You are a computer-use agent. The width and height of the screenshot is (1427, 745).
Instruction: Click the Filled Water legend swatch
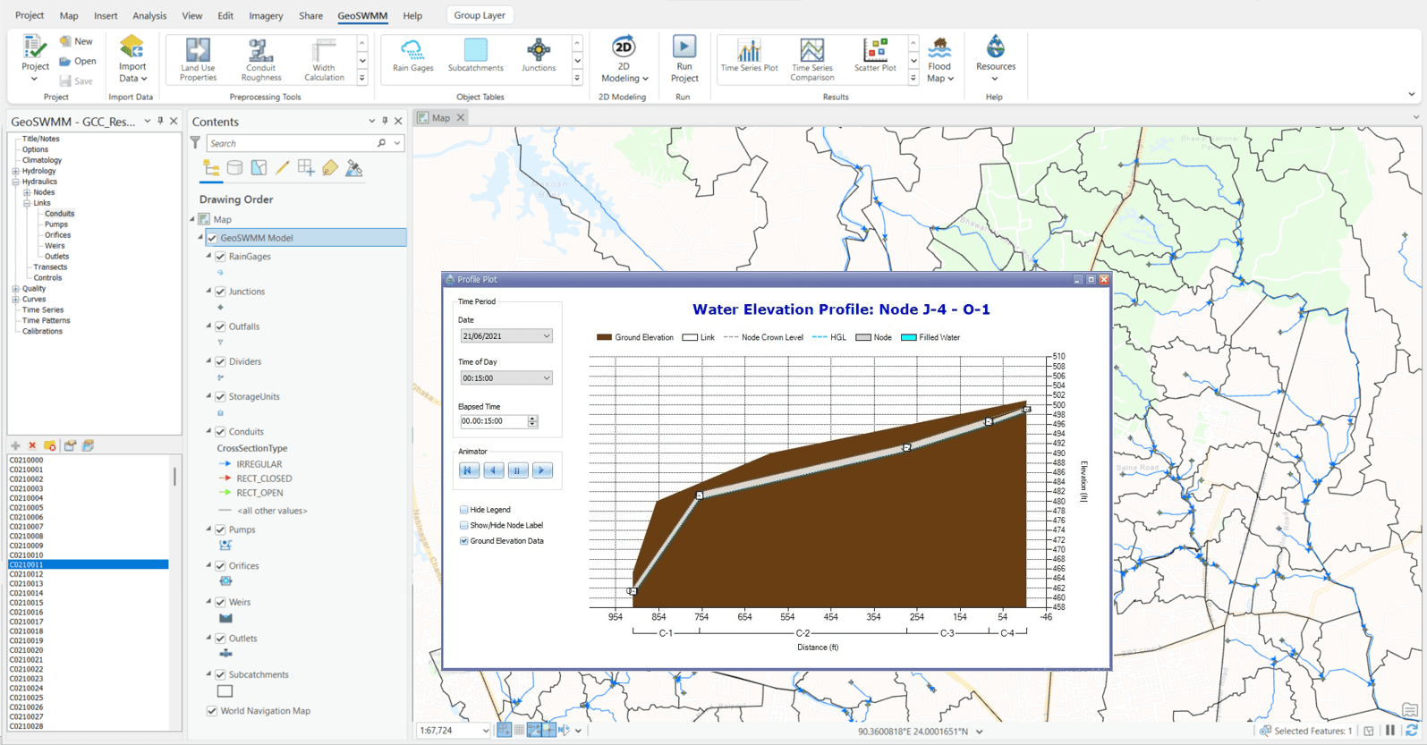point(908,338)
